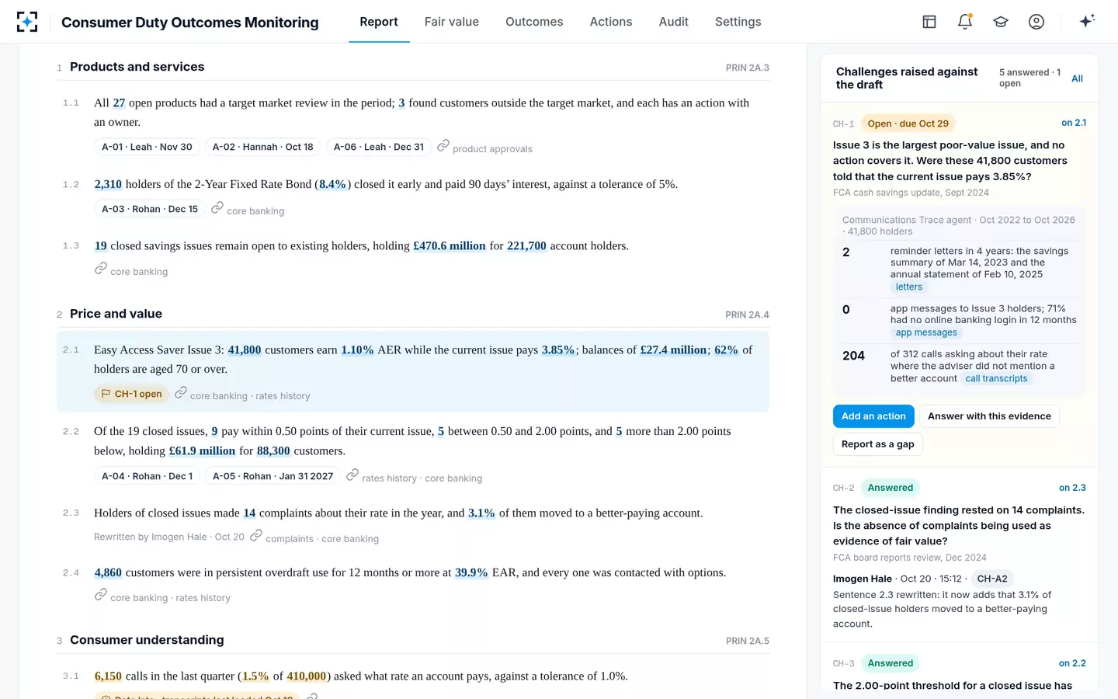The width and height of the screenshot is (1118, 699).
Task: Click link icon on sentence 1.3
Action: point(101,268)
